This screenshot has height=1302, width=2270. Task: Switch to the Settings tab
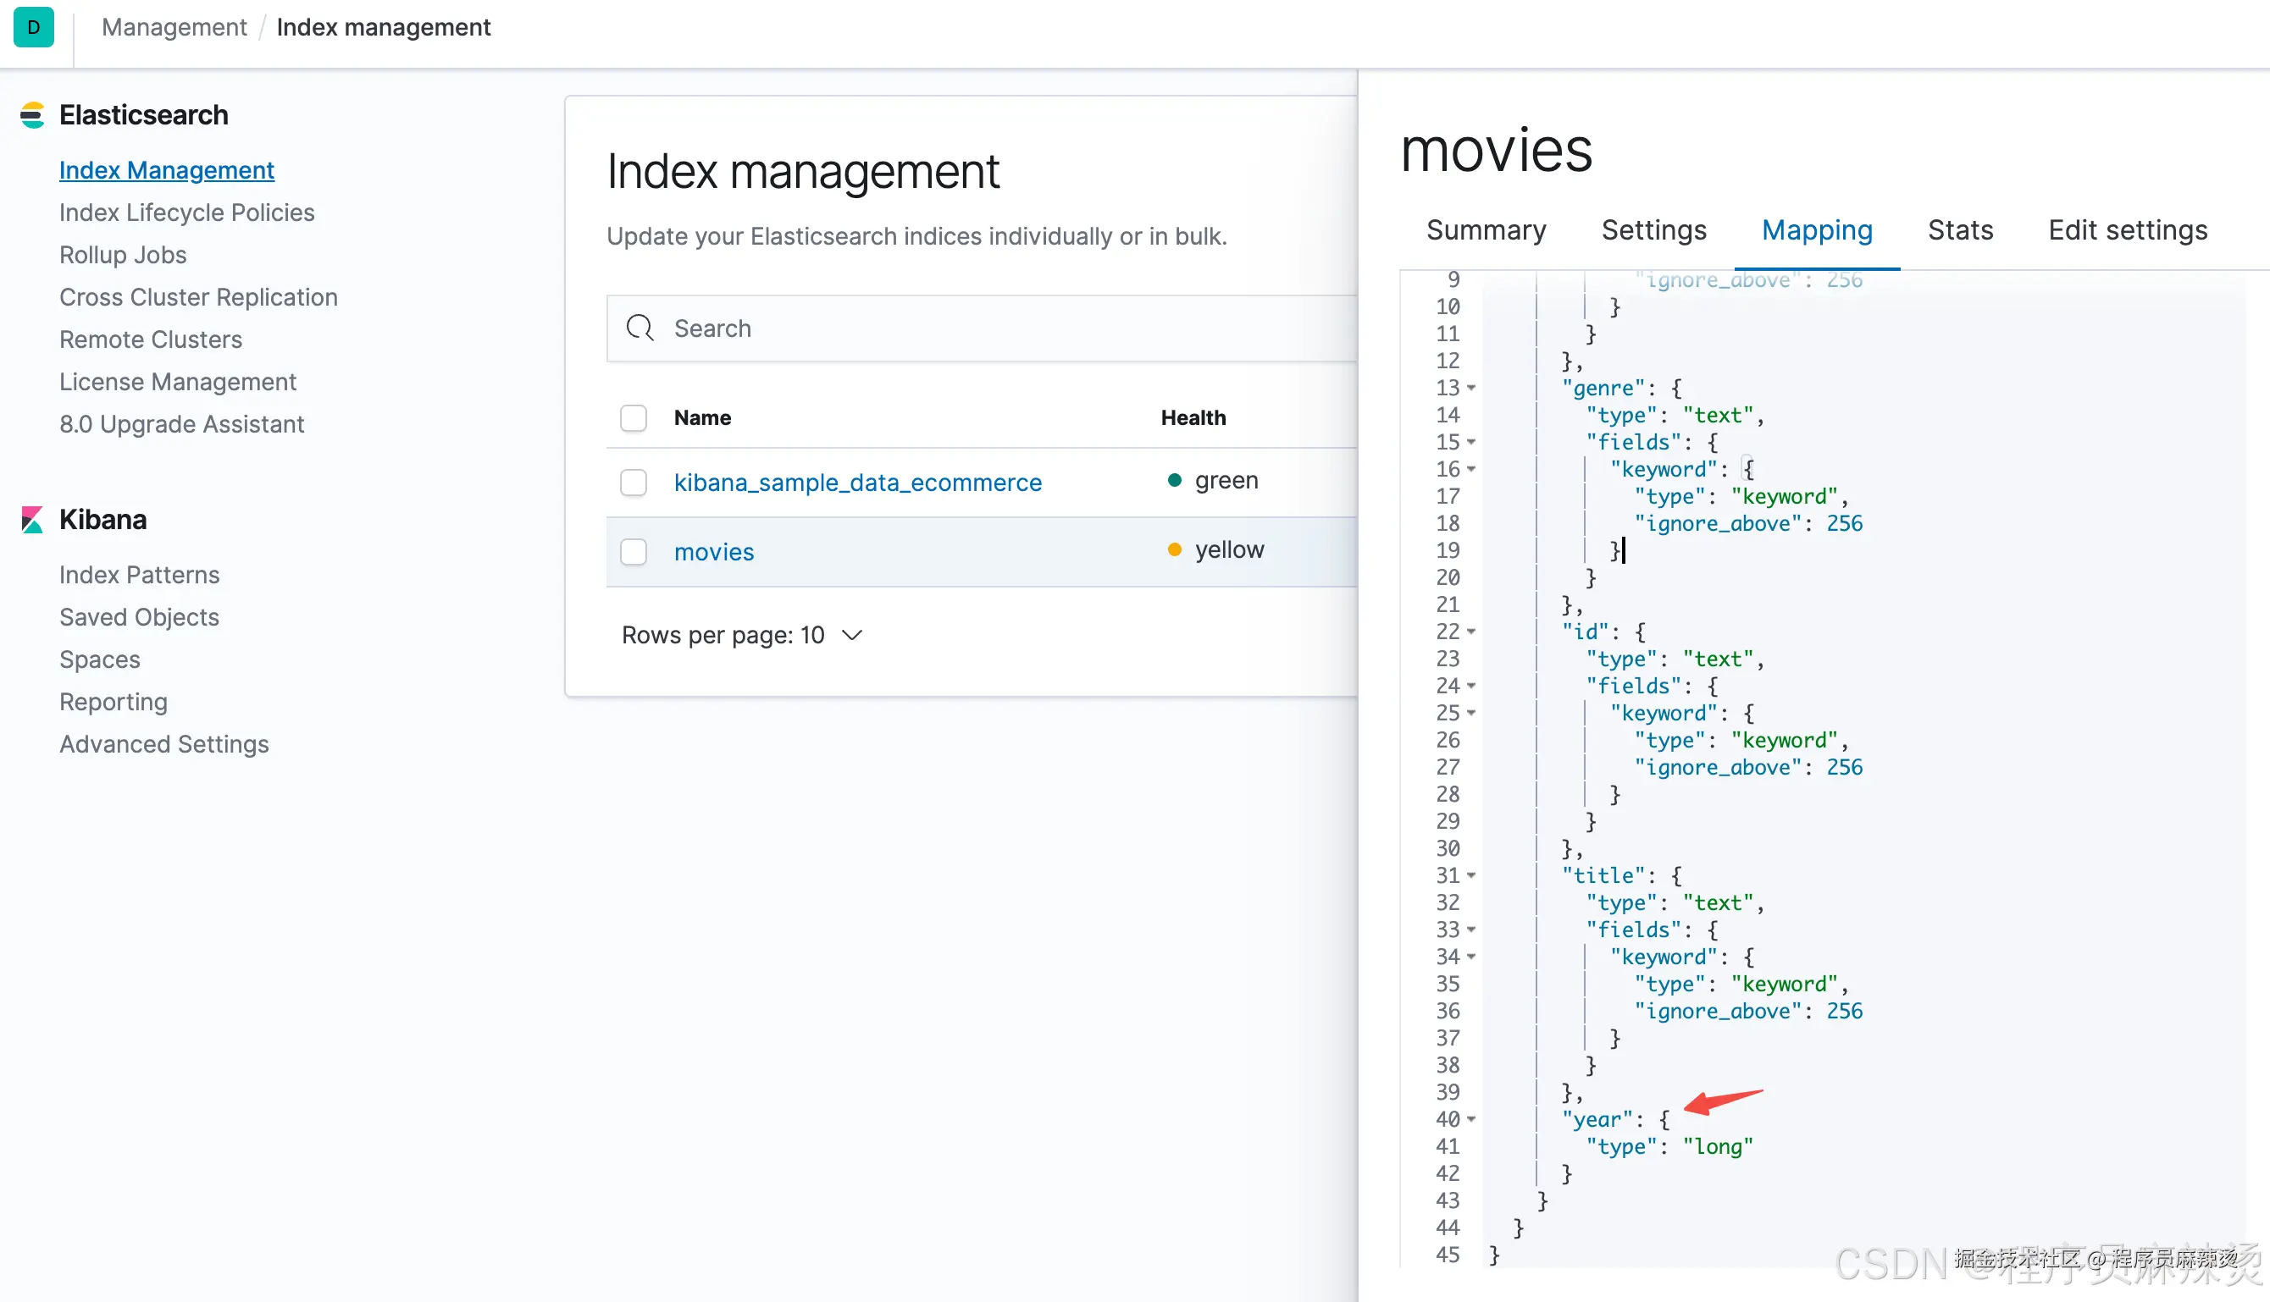click(x=1653, y=231)
